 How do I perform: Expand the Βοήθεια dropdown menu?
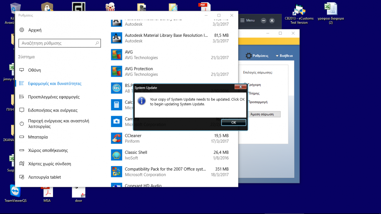(x=284, y=56)
